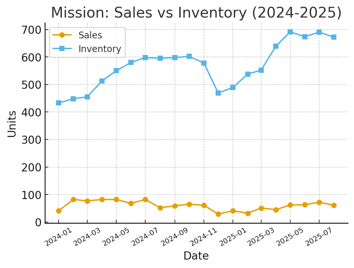The image size is (354, 268).
Task: Select the Inventory data point for 2024-01
Action: tap(59, 103)
